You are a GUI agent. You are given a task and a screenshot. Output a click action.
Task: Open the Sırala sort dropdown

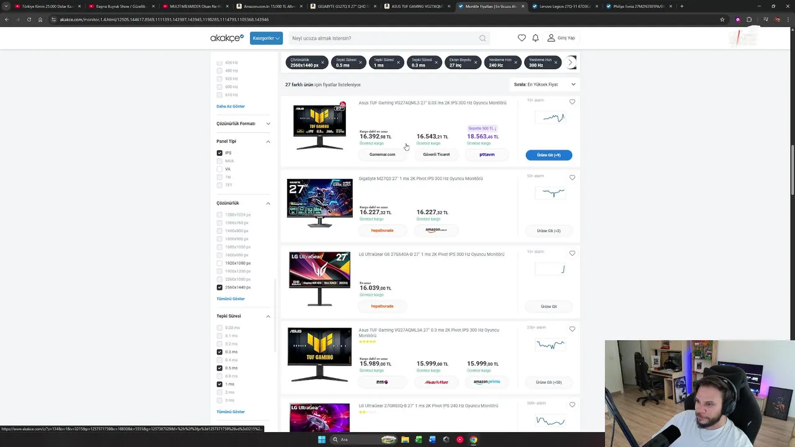545,84
